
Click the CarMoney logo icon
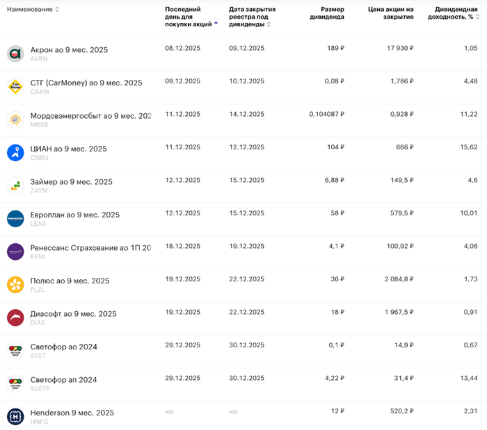[15, 87]
